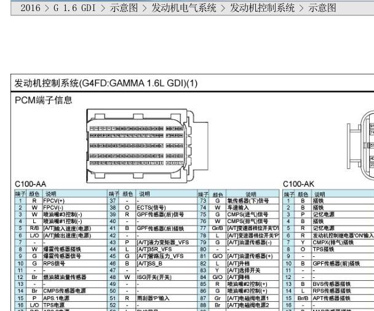Open 发动机电气系统 breadcrumb link

[184, 8]
